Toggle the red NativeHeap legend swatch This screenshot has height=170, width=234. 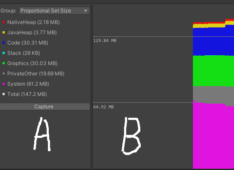pyautogui.click(x=4, y=22)
